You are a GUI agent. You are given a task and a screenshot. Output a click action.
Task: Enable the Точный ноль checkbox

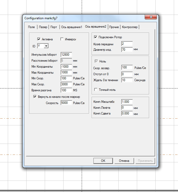tap(96, 90)
